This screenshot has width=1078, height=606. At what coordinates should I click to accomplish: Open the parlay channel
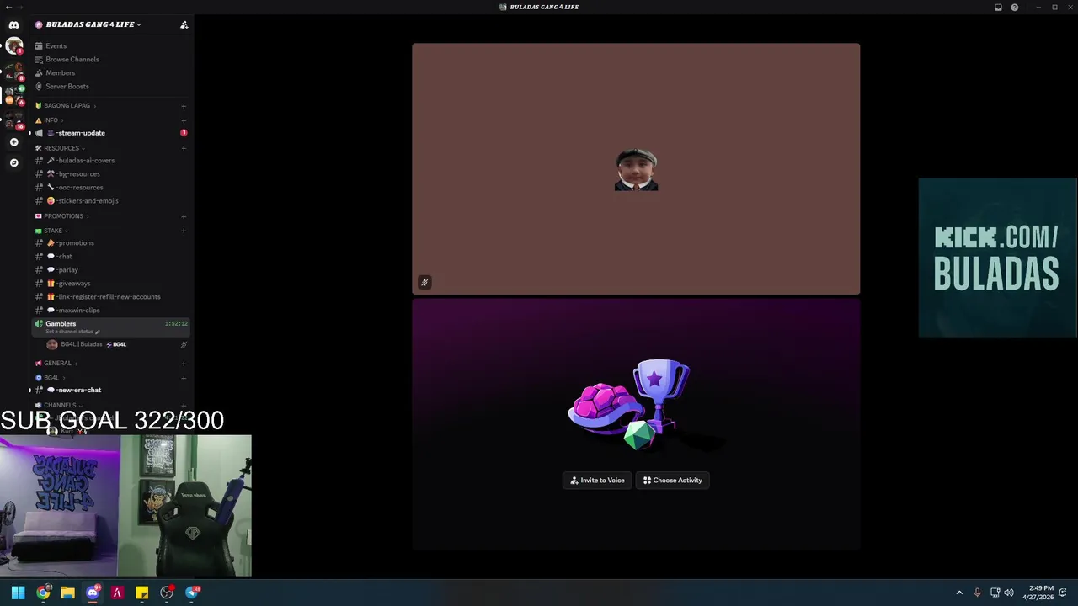tap(110, 269)
